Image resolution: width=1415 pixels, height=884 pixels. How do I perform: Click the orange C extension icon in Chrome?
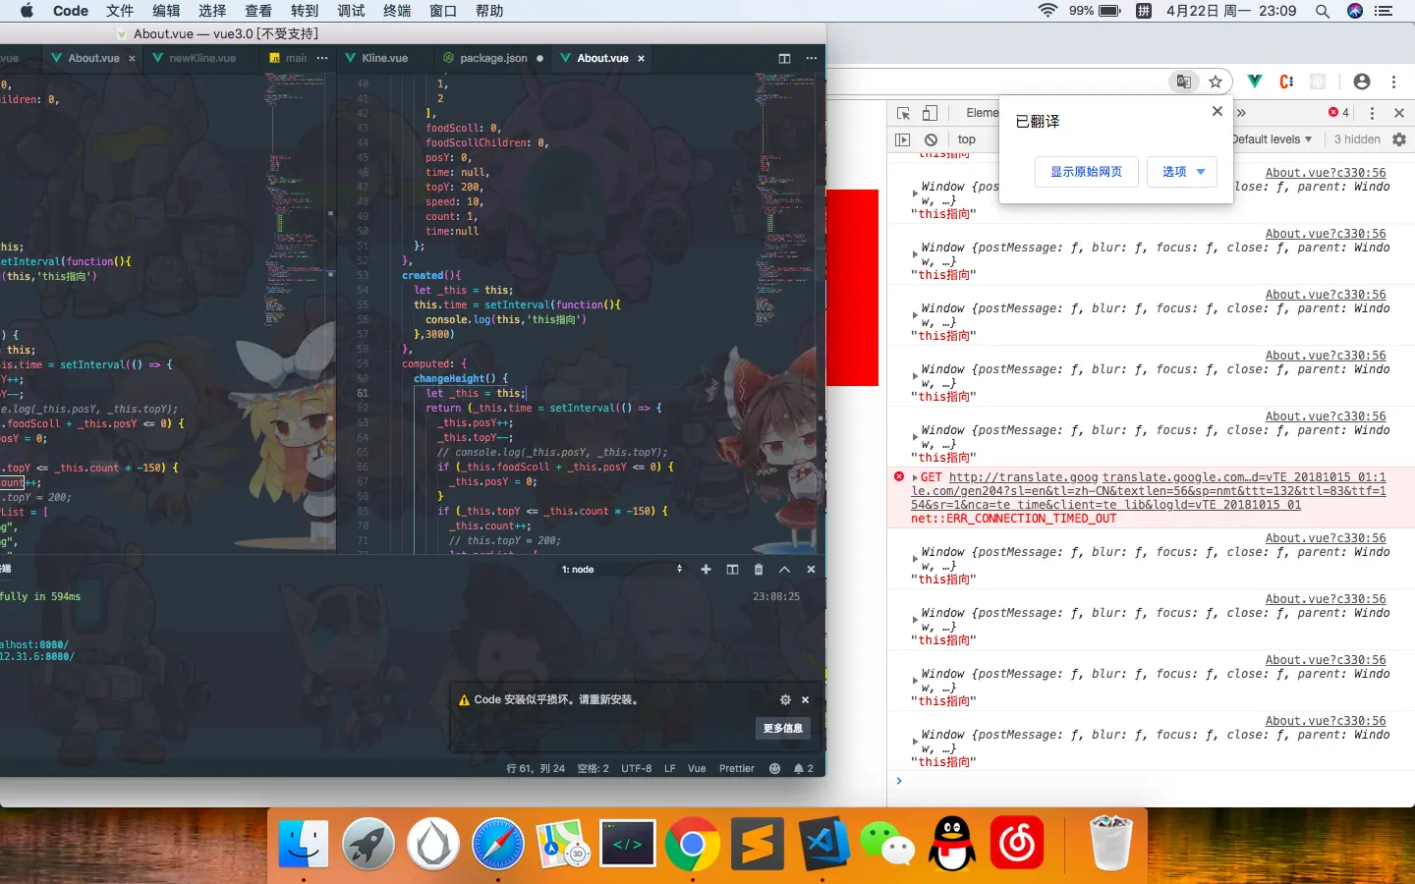(1286, 82)
